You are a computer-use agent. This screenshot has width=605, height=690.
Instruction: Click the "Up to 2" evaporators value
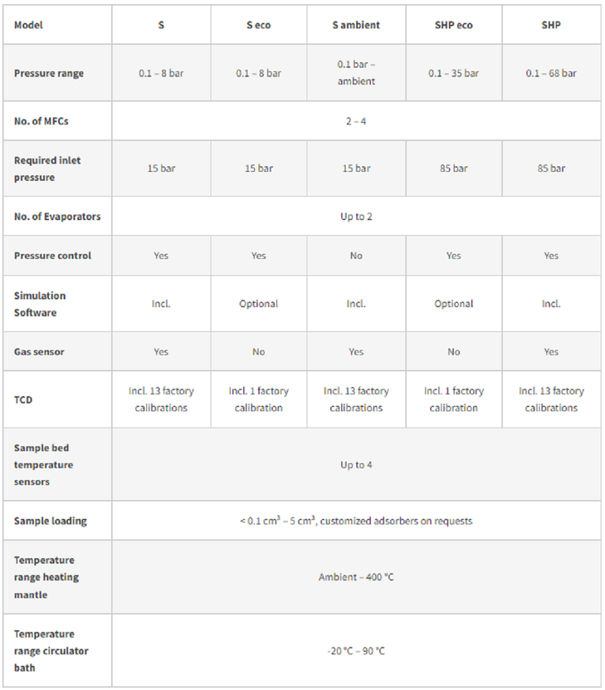pos(356,217)
